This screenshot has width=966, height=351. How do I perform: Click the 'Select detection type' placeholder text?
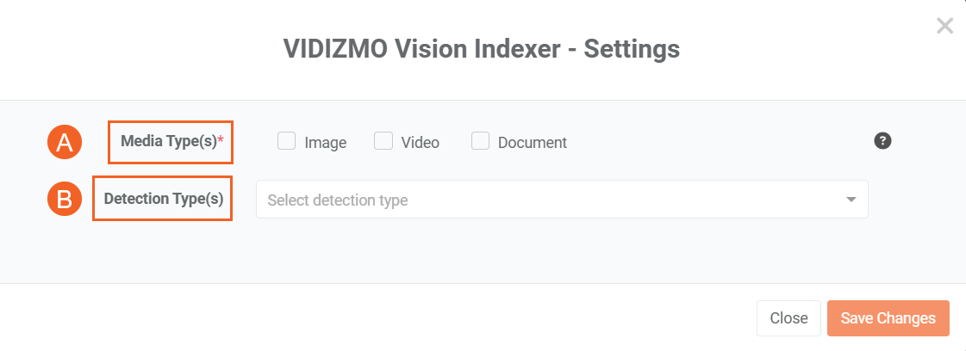pos(338,200)
